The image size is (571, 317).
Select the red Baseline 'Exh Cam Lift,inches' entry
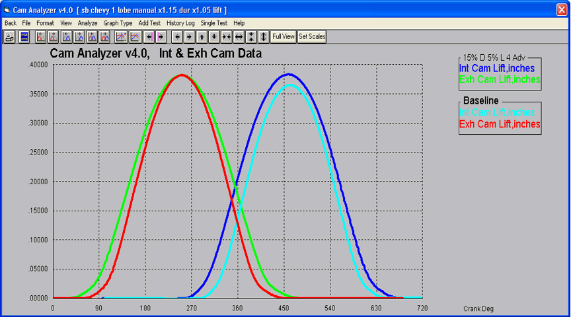coord(500,124)
